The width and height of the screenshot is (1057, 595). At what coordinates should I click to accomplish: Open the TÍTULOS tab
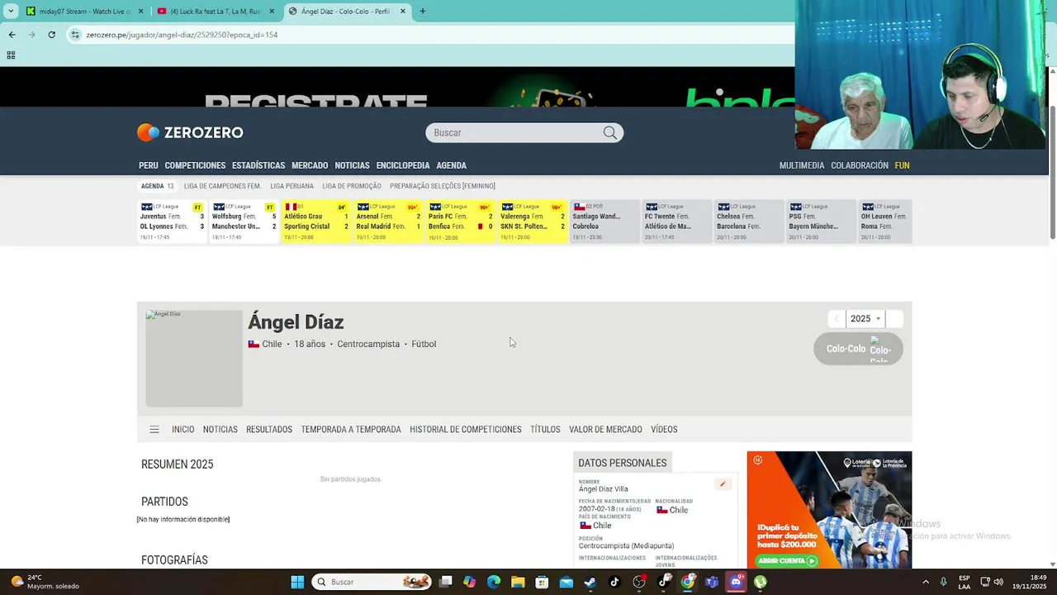[545, 430]
